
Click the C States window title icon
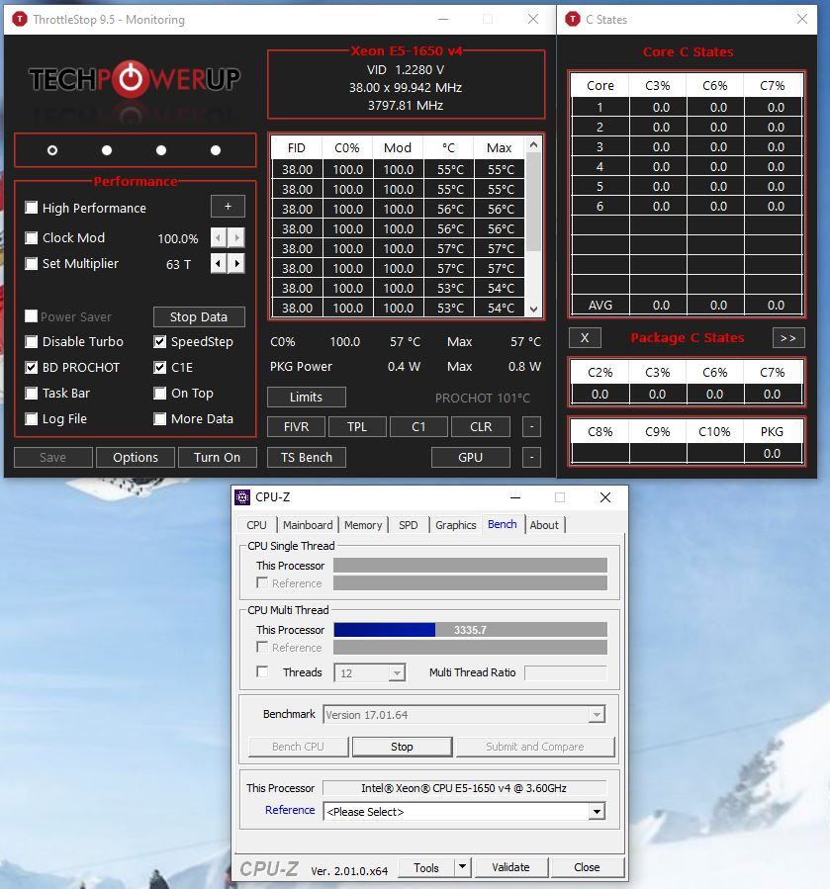tap(573, 19)
